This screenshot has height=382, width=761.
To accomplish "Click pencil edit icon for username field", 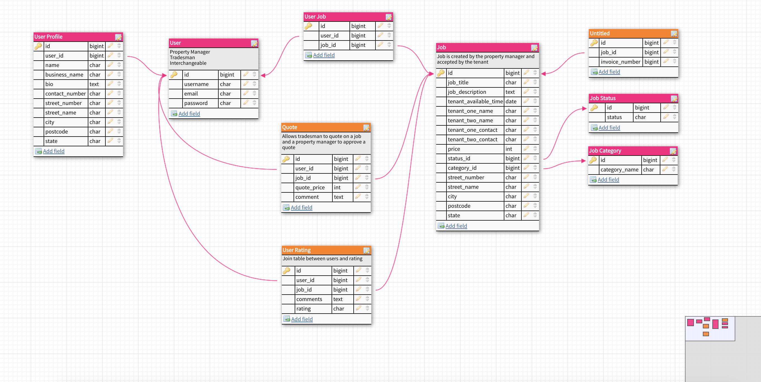I will [x=246, y=84].
